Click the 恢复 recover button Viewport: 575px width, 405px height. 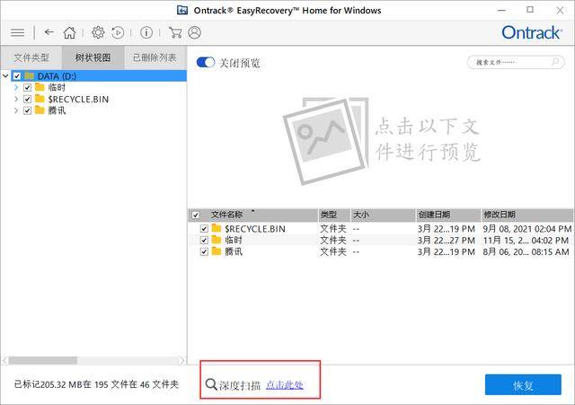pyautogui.click(x=523, y=384)
